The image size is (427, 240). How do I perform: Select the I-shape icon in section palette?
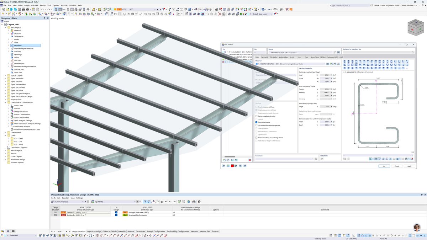tap(344, 61)
